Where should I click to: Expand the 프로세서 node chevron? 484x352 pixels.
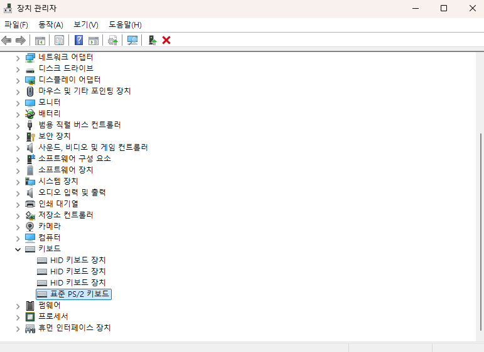[x=18, y=317]
